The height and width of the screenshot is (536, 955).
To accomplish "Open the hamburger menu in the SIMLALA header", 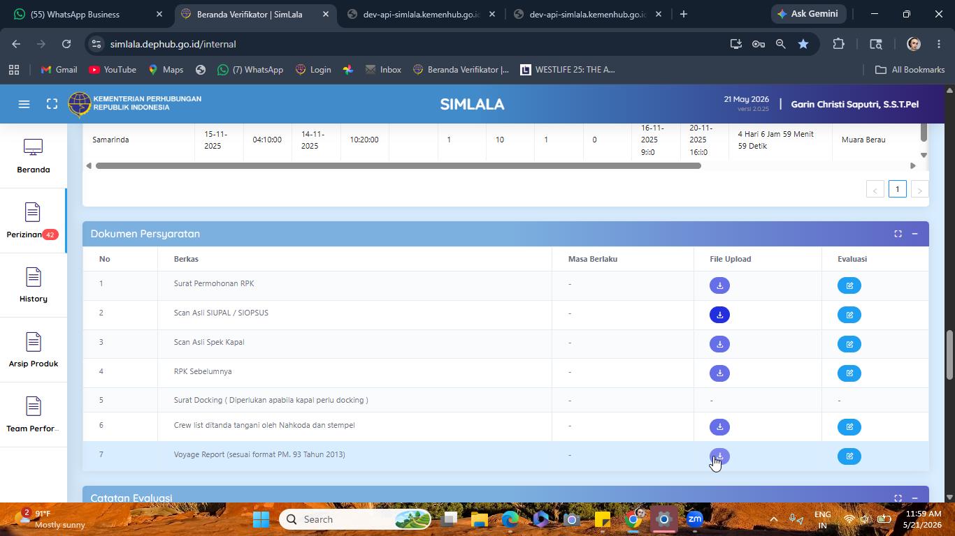I will point(24,104).
